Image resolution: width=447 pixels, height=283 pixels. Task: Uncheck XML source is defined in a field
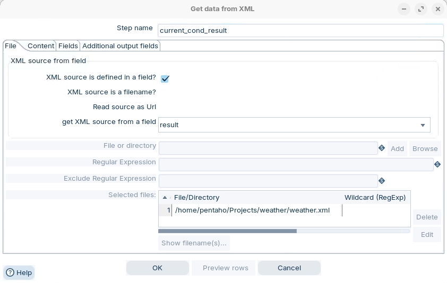tap(165, 79)
